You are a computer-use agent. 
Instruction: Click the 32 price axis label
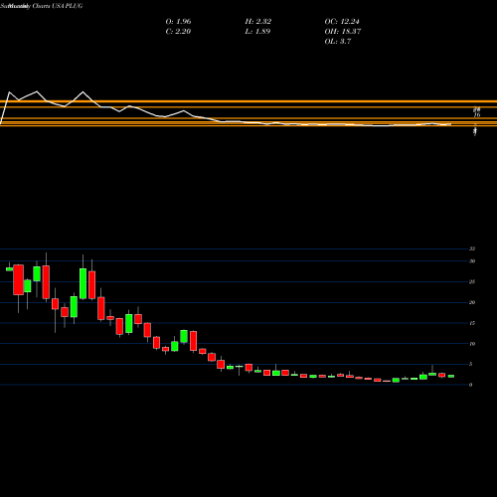click(x=472, y=248)
